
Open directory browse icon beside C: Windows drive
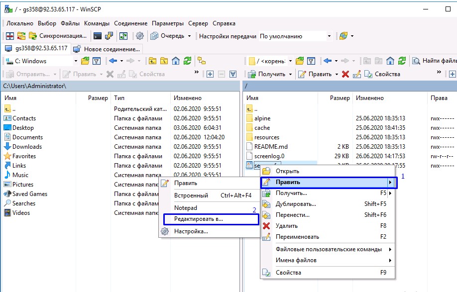(x=85, y=61)
